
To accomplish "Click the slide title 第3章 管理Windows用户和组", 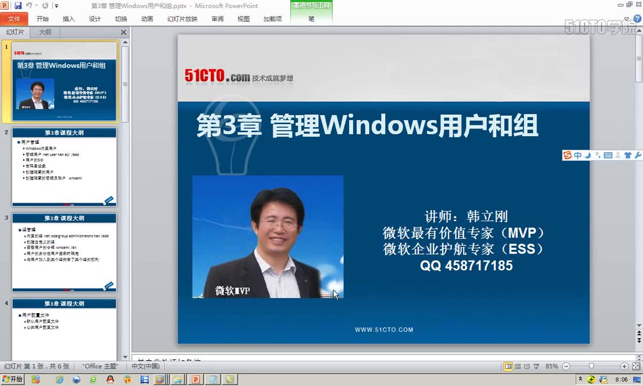I will coord(367,126).
